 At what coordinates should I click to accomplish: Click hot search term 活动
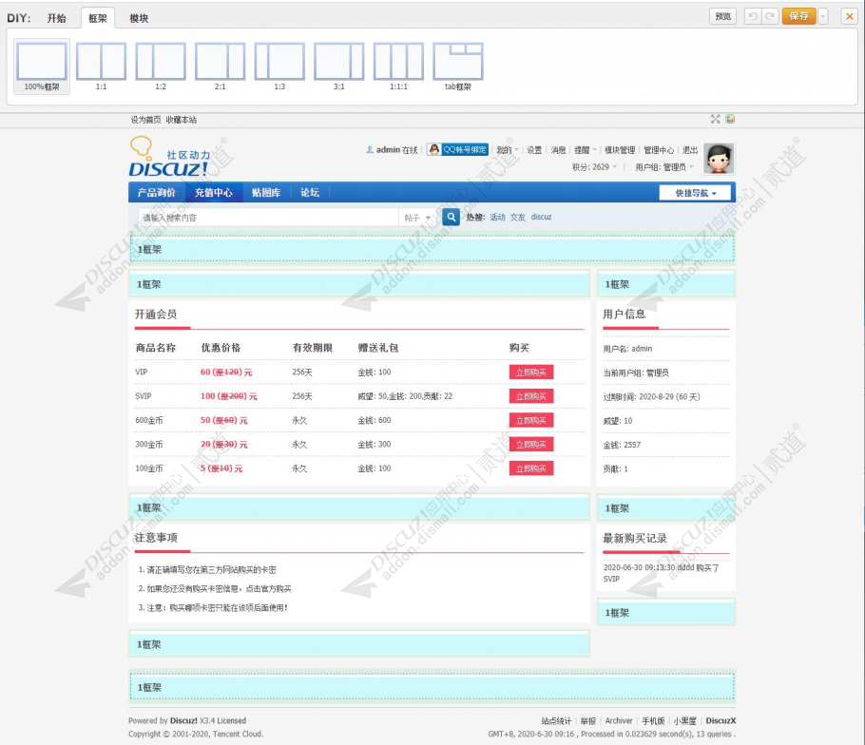tap(497, 217)
